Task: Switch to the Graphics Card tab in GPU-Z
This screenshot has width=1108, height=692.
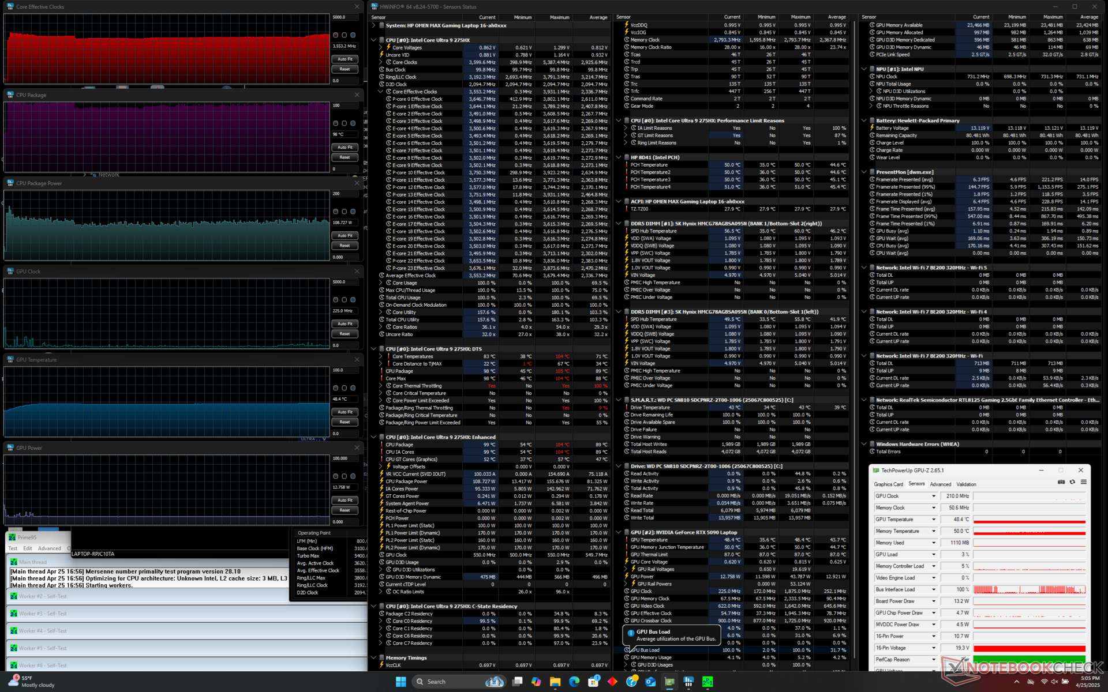Action: click(x=888, y=484)
